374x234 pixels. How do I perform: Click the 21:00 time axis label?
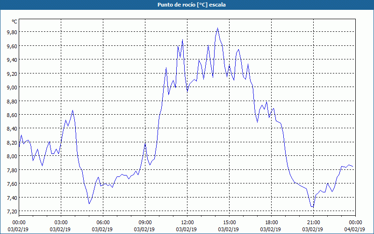pos(313,223)
